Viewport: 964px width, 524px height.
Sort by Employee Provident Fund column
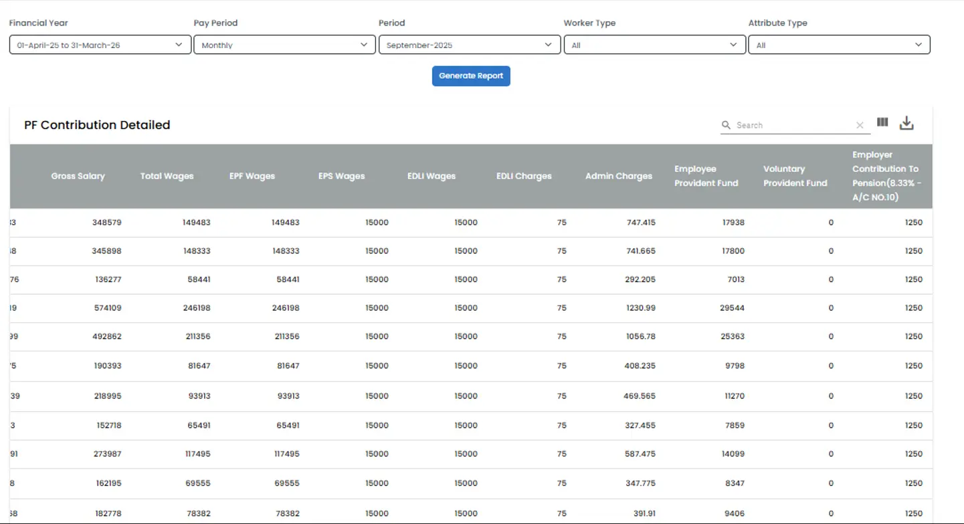point(706,176)
